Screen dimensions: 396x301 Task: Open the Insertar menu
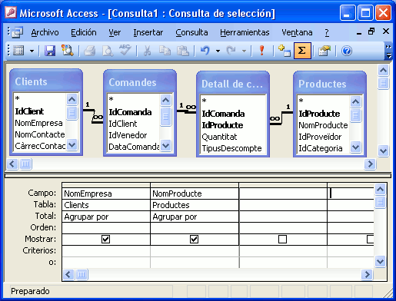148,32
